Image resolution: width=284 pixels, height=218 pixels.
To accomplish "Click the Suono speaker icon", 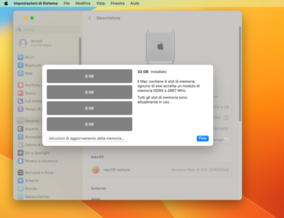I will [21, 93].
